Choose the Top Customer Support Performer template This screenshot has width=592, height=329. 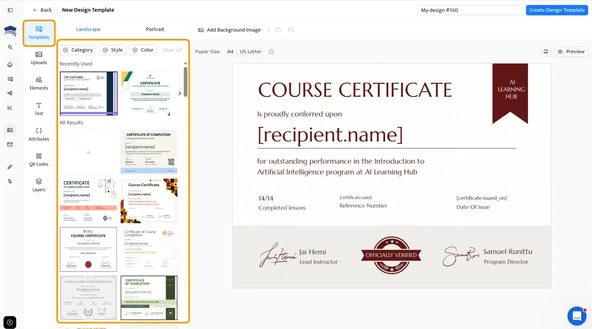89,93
